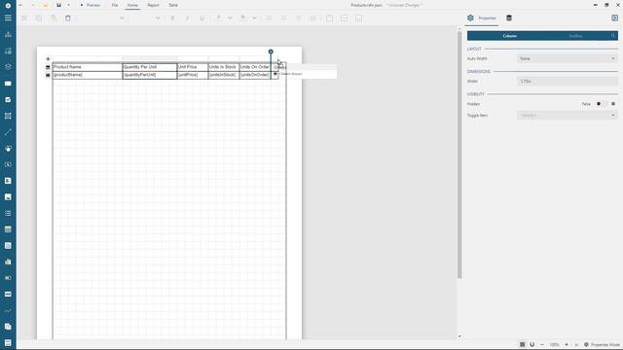Switch Properties Mode in the status bar
This screenshot has width=623, height=350.
tap(602, 344)
